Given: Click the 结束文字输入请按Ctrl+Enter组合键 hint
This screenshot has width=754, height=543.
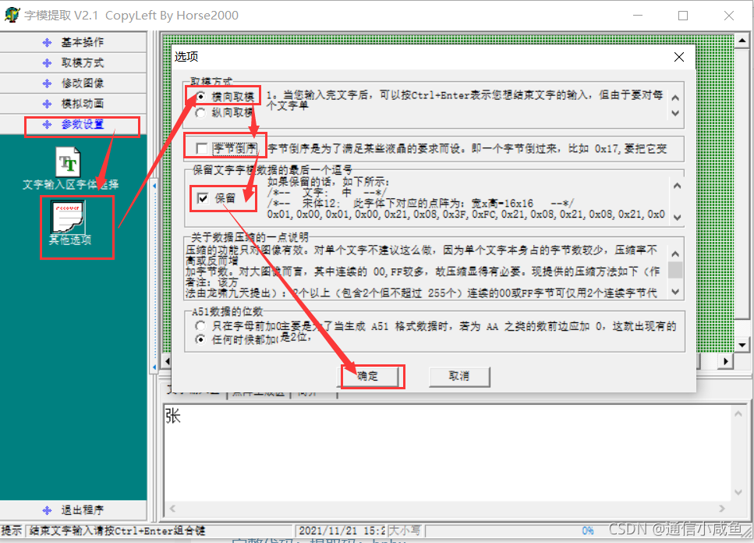Looking at the screenshot, I should (117, 531).
